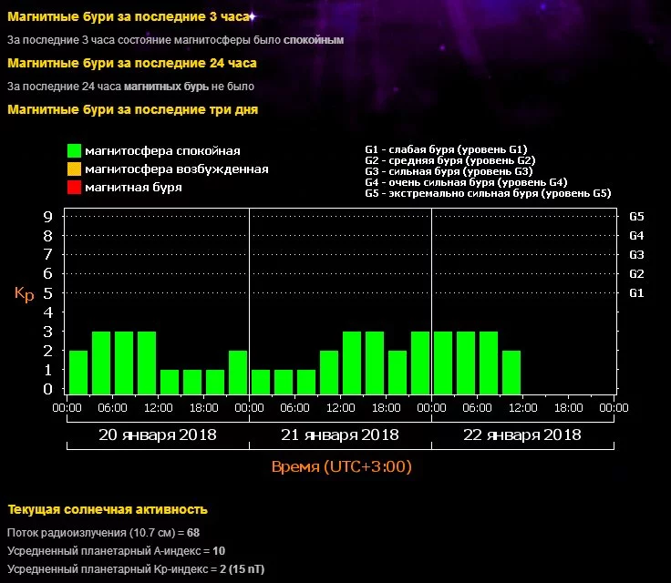Click the '22 января 2018' date label
This screenshot has width=671, height=583.
click(x=522, y=435)
